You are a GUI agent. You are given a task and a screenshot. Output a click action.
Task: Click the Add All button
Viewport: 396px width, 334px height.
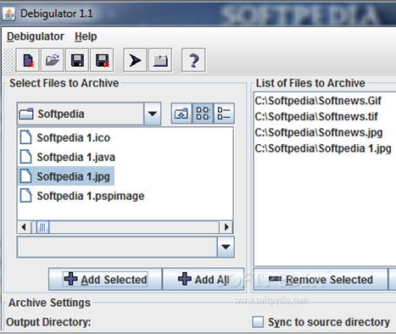204,280
